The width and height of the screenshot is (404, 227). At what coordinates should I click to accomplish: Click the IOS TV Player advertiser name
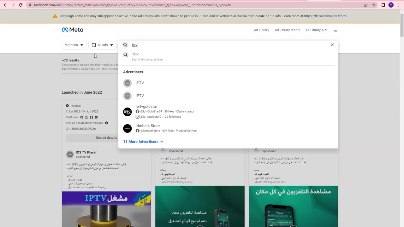click(x=86, y=152)
